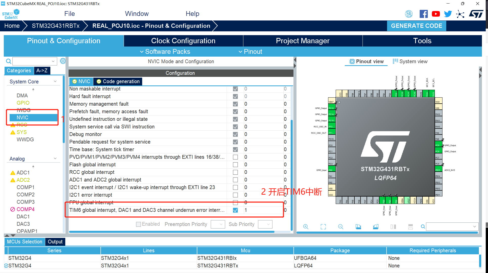Open the ST YouTube channel icon
488x273 pixels.
click(x=436, y=14)
